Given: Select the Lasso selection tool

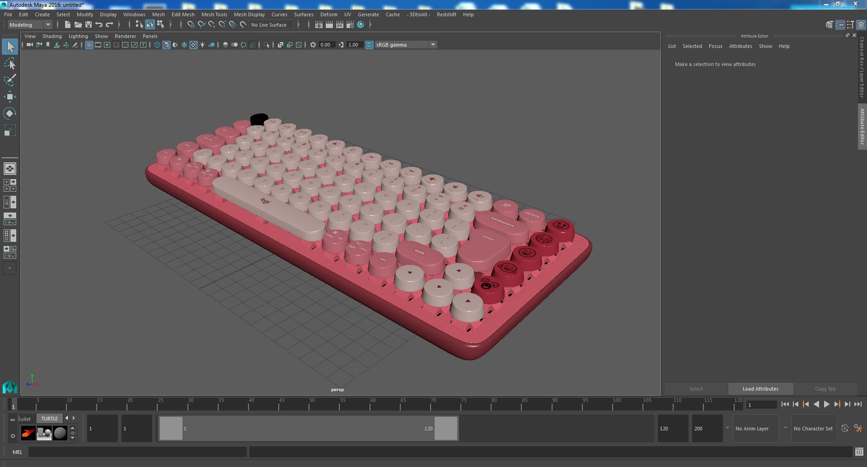Looking at the screenshot, I should click(9, 64).
